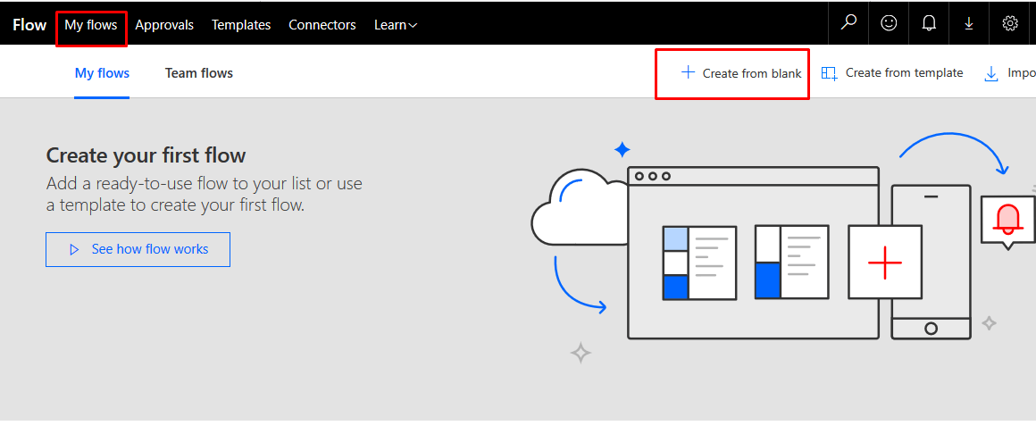Click the plus icon beside Create from blank
The width and height of the screenshot is (1036, 434).
(688, 72)
